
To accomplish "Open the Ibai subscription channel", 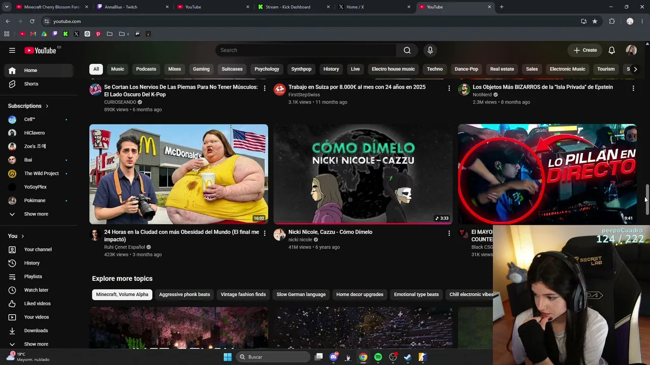I will [39, 160].
